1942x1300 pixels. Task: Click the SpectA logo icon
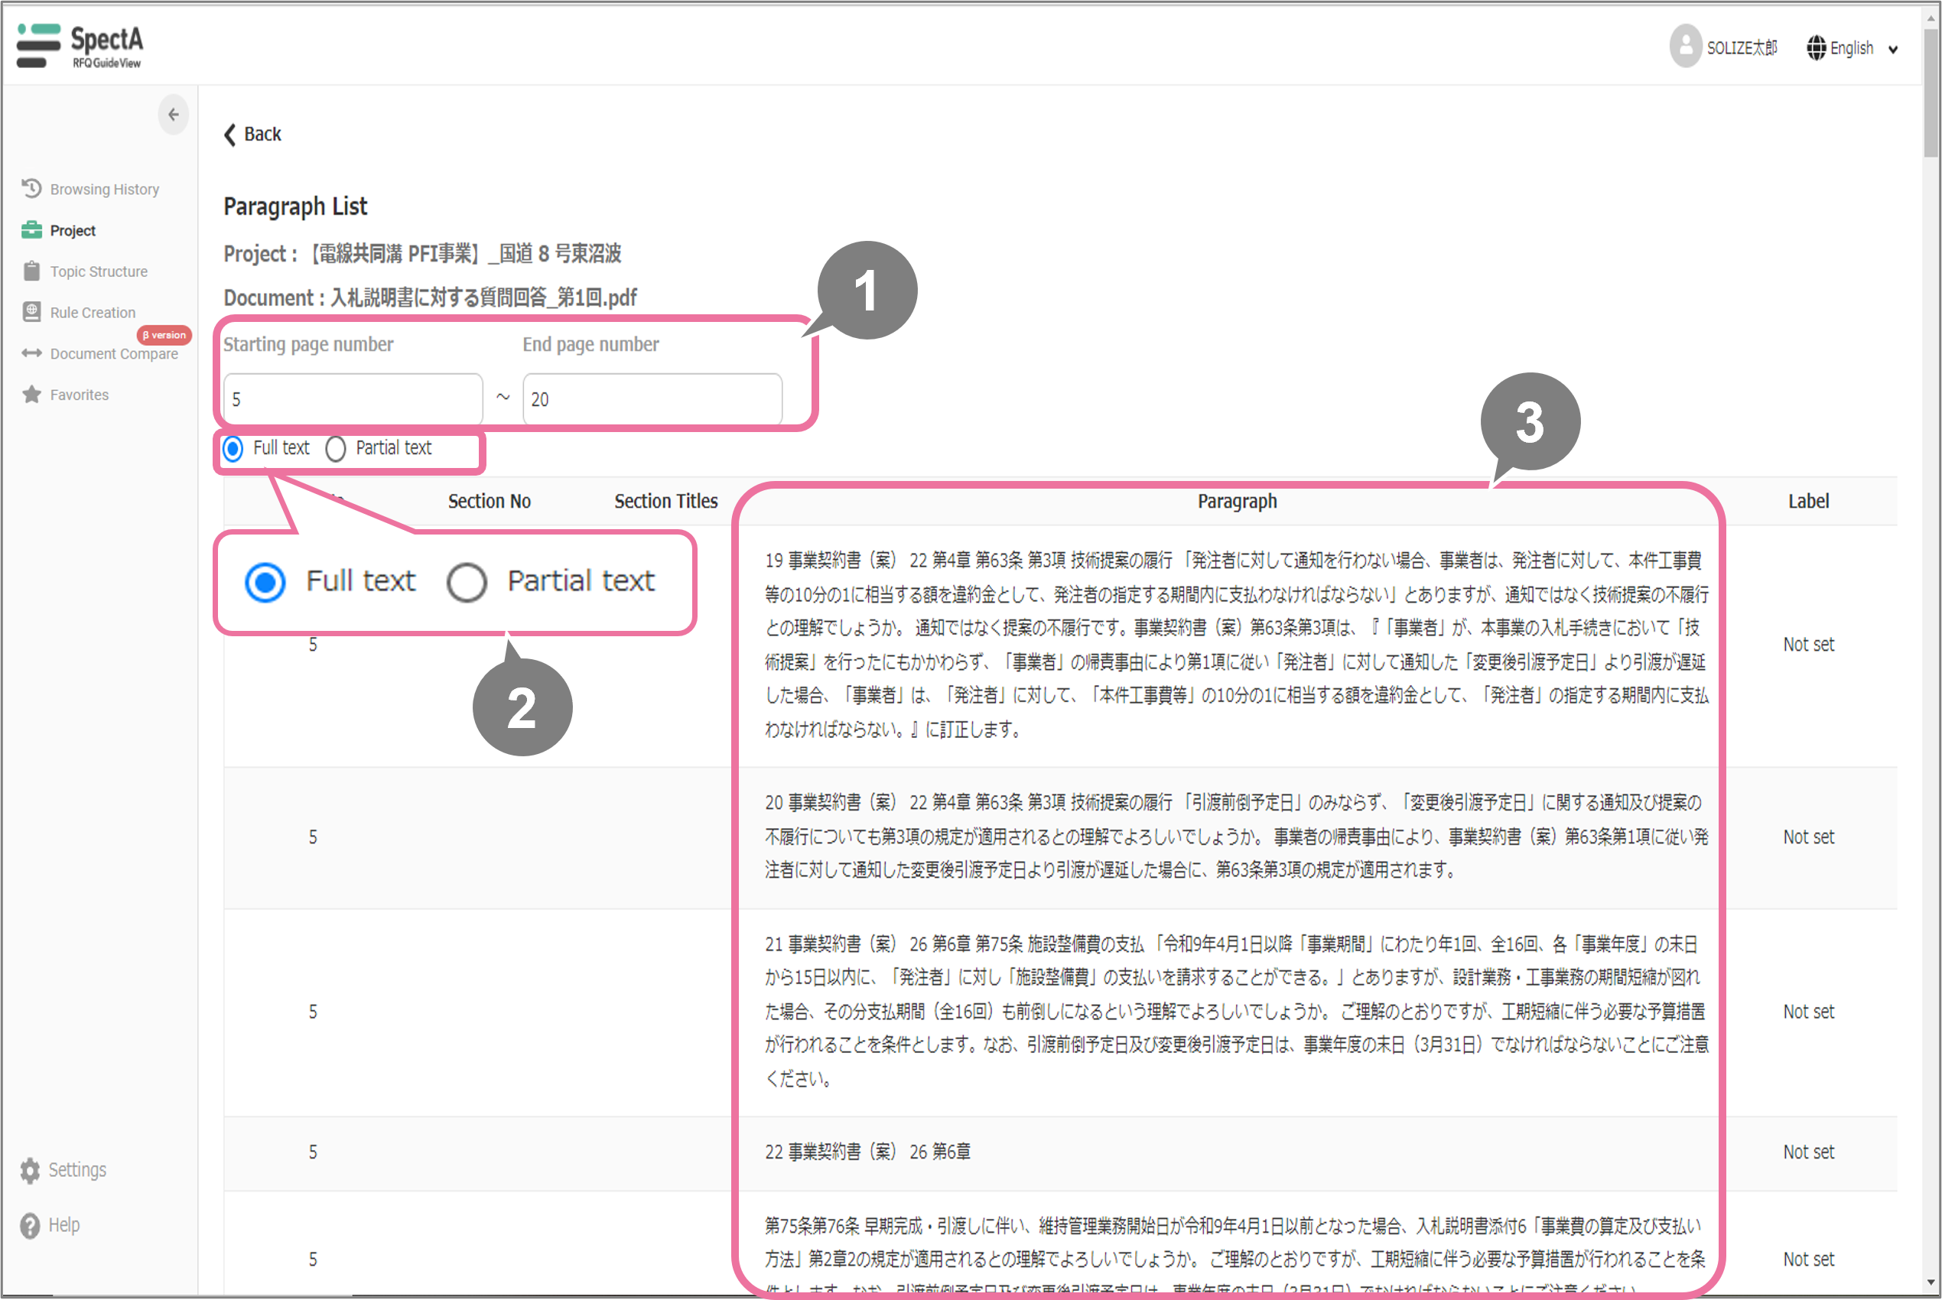pos(38,46)
